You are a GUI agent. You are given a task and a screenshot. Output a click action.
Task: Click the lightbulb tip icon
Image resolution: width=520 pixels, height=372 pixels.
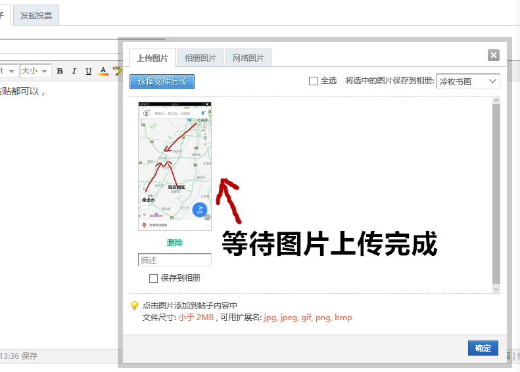[x=134, y=305]
